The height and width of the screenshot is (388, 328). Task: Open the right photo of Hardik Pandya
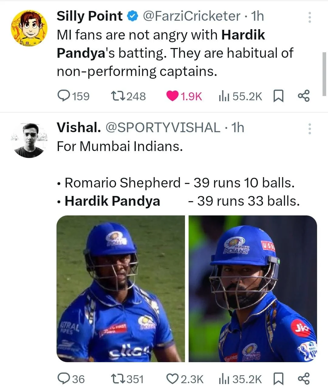pyautogui.click(x=253, y=289)
